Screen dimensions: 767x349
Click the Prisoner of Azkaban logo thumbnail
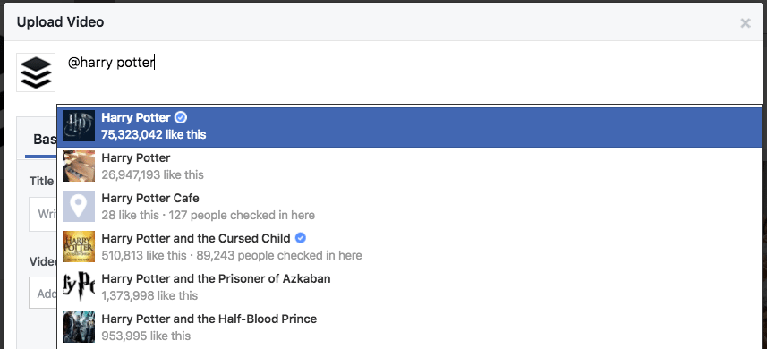coord(79,287)
